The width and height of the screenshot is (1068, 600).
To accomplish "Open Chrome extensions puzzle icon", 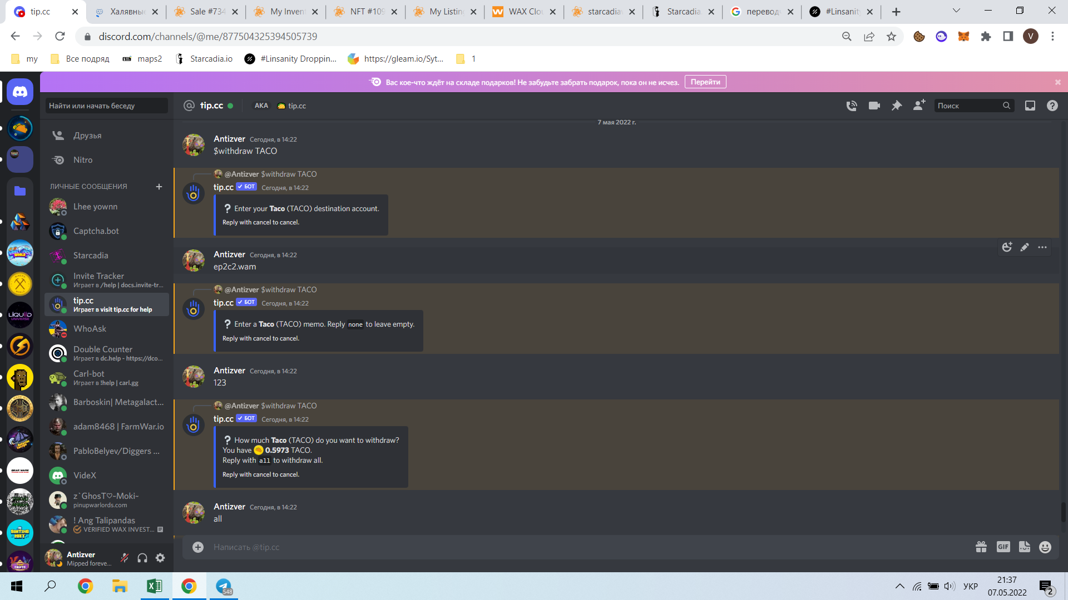I will tap(986, 37).
